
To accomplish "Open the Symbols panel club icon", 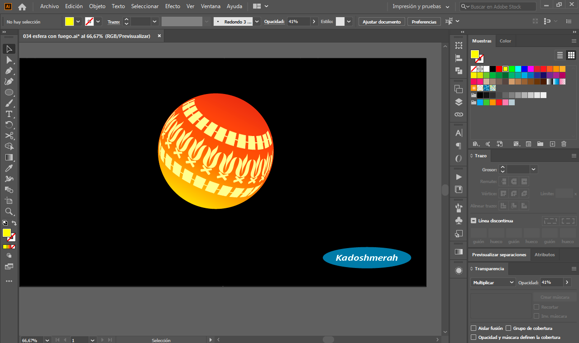I will click(459, 221).
